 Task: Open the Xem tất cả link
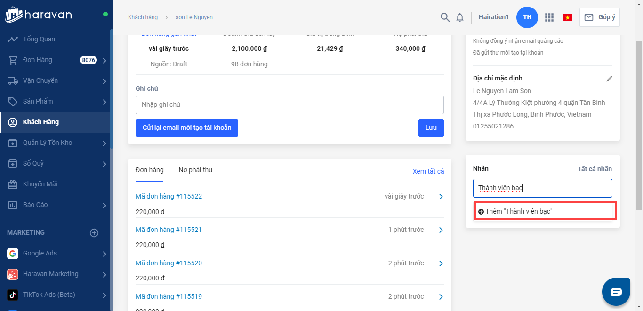(x=428, y=171)
